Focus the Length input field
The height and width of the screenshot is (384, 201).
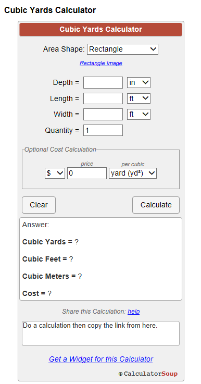point(103,98)
